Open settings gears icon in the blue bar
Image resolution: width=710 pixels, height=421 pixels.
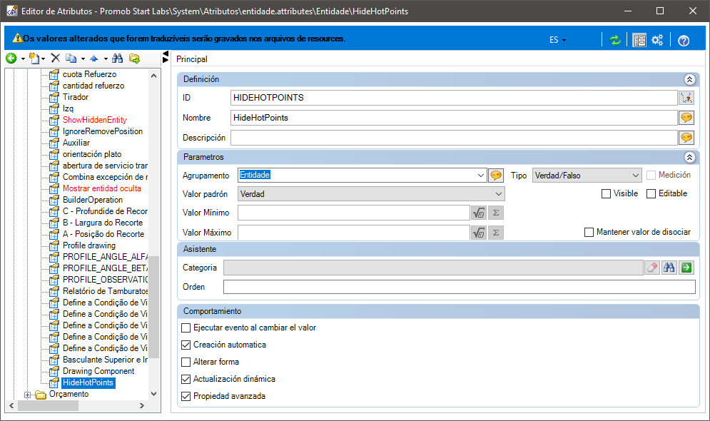coord(657,40)
